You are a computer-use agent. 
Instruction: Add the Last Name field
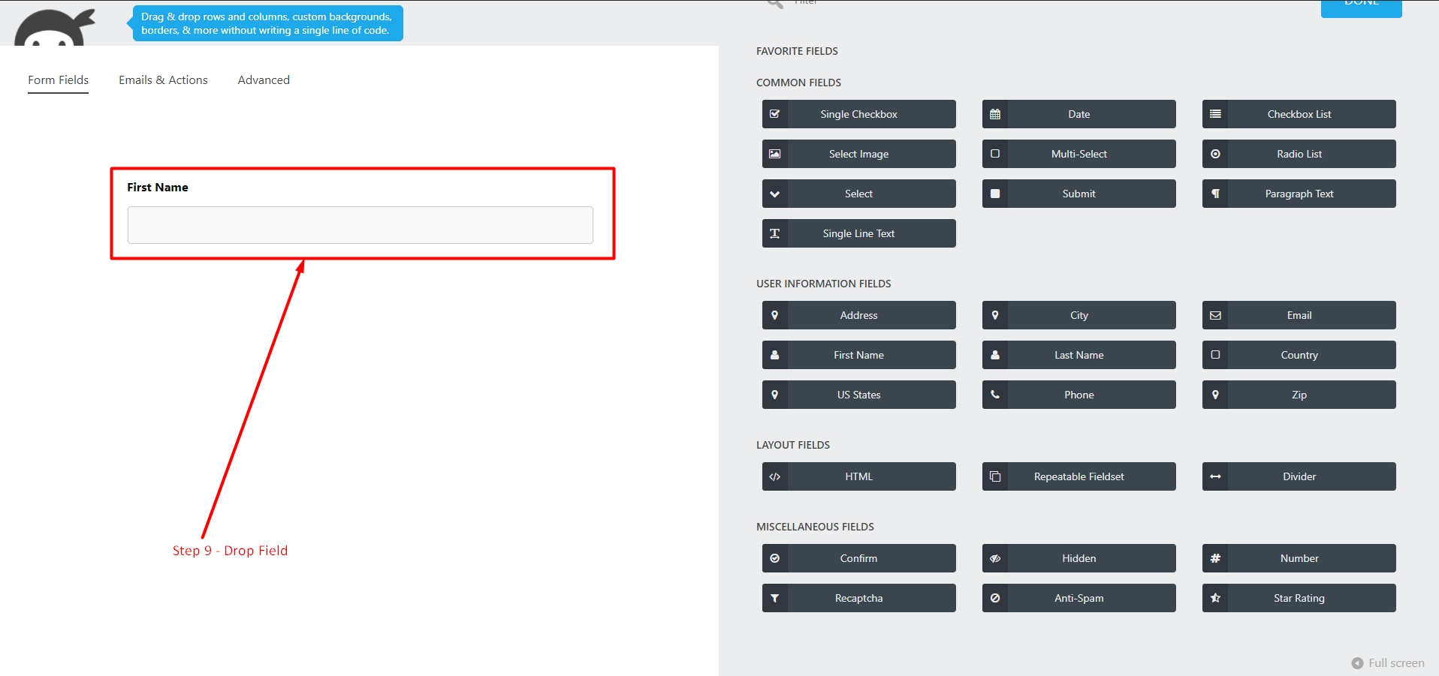[1078, 355]
